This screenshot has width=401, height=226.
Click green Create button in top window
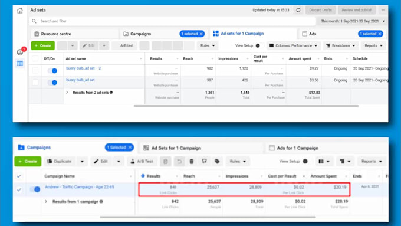(x=42, y=46)
